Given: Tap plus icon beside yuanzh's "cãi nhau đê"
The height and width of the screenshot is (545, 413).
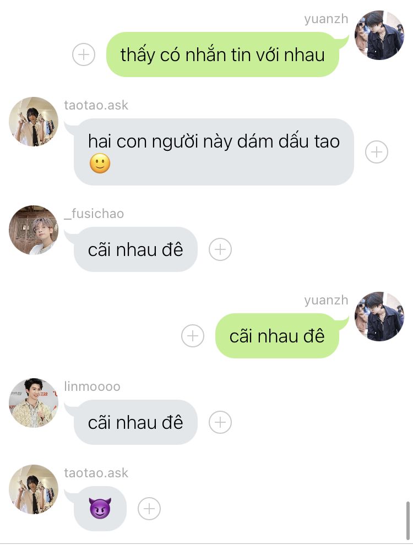Looking at the screenshot, I should tap(193, 336).
